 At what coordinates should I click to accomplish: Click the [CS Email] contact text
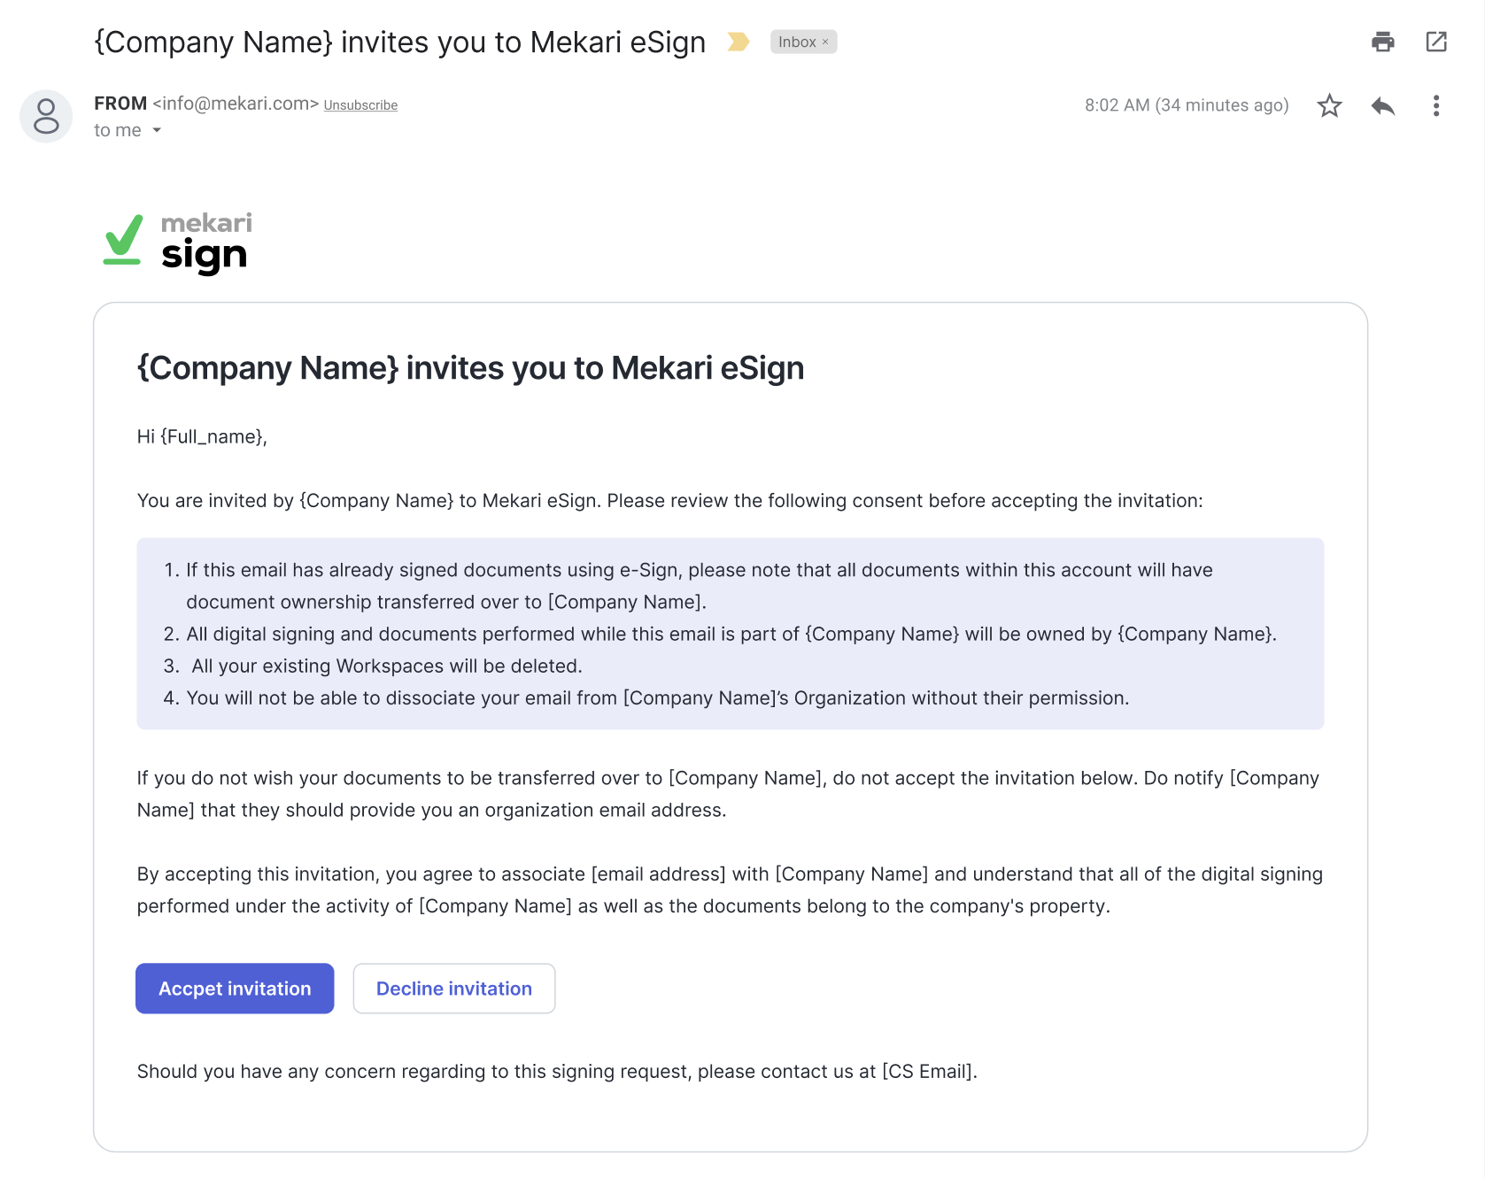tap(928, 1072)
